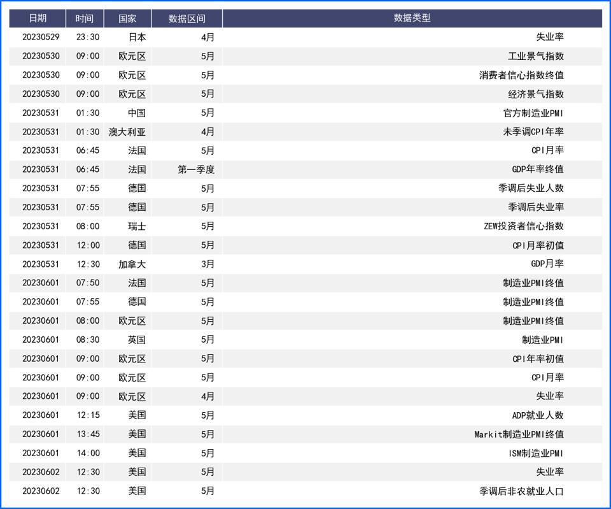The height and width of the screenshot is (509, 611).
Task: Select the 德国 季调后失业人数 row
Action: pos(305,188)
